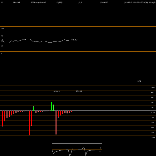Click the MR axis label 20

tap(152, 108)
